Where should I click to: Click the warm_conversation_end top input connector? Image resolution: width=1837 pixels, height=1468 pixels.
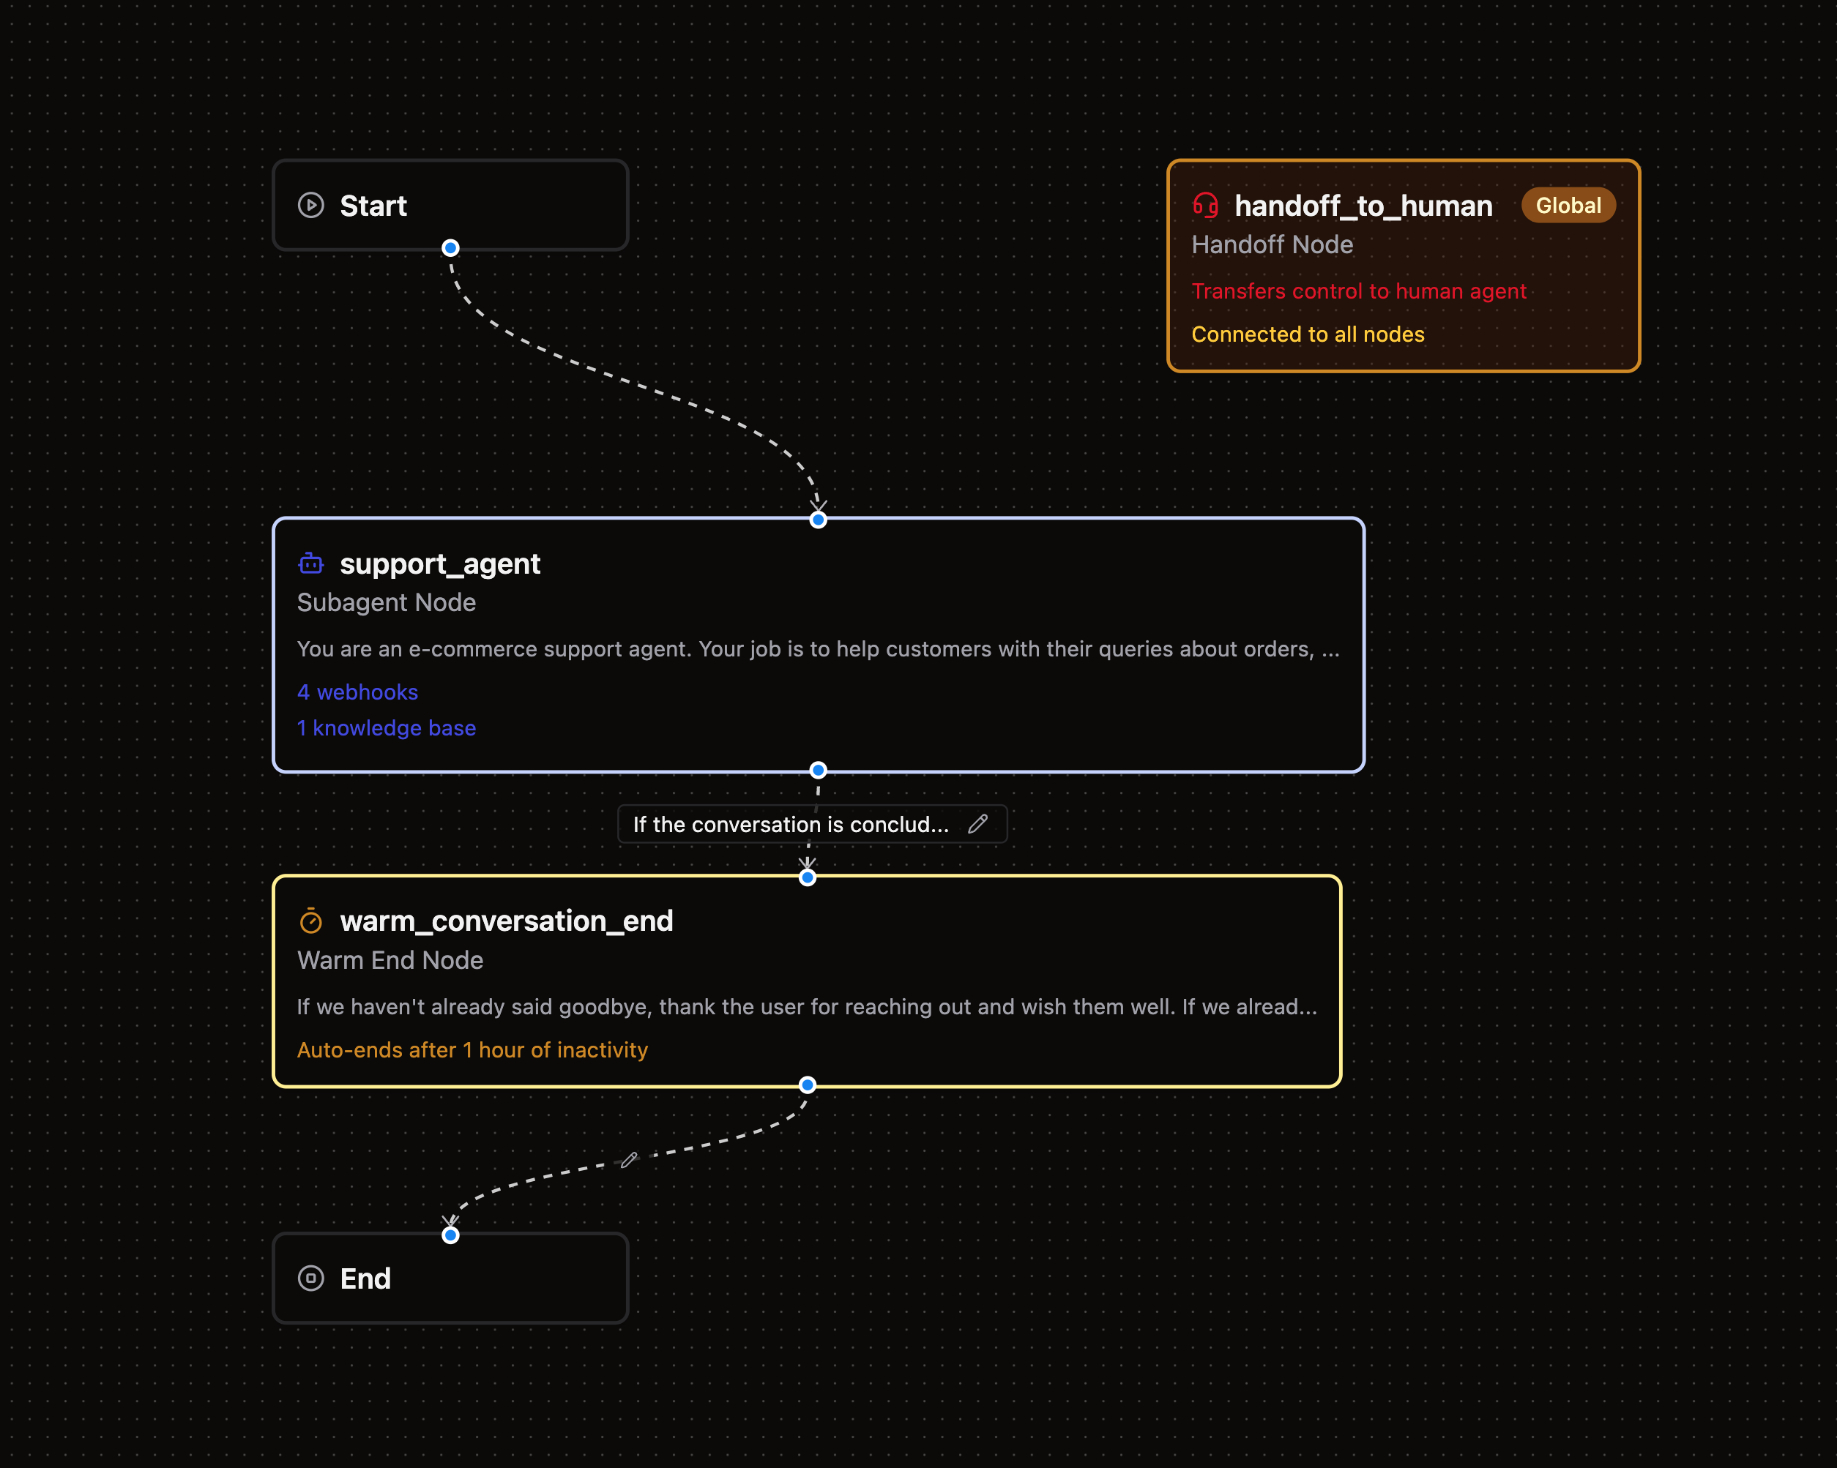point(808,877)
